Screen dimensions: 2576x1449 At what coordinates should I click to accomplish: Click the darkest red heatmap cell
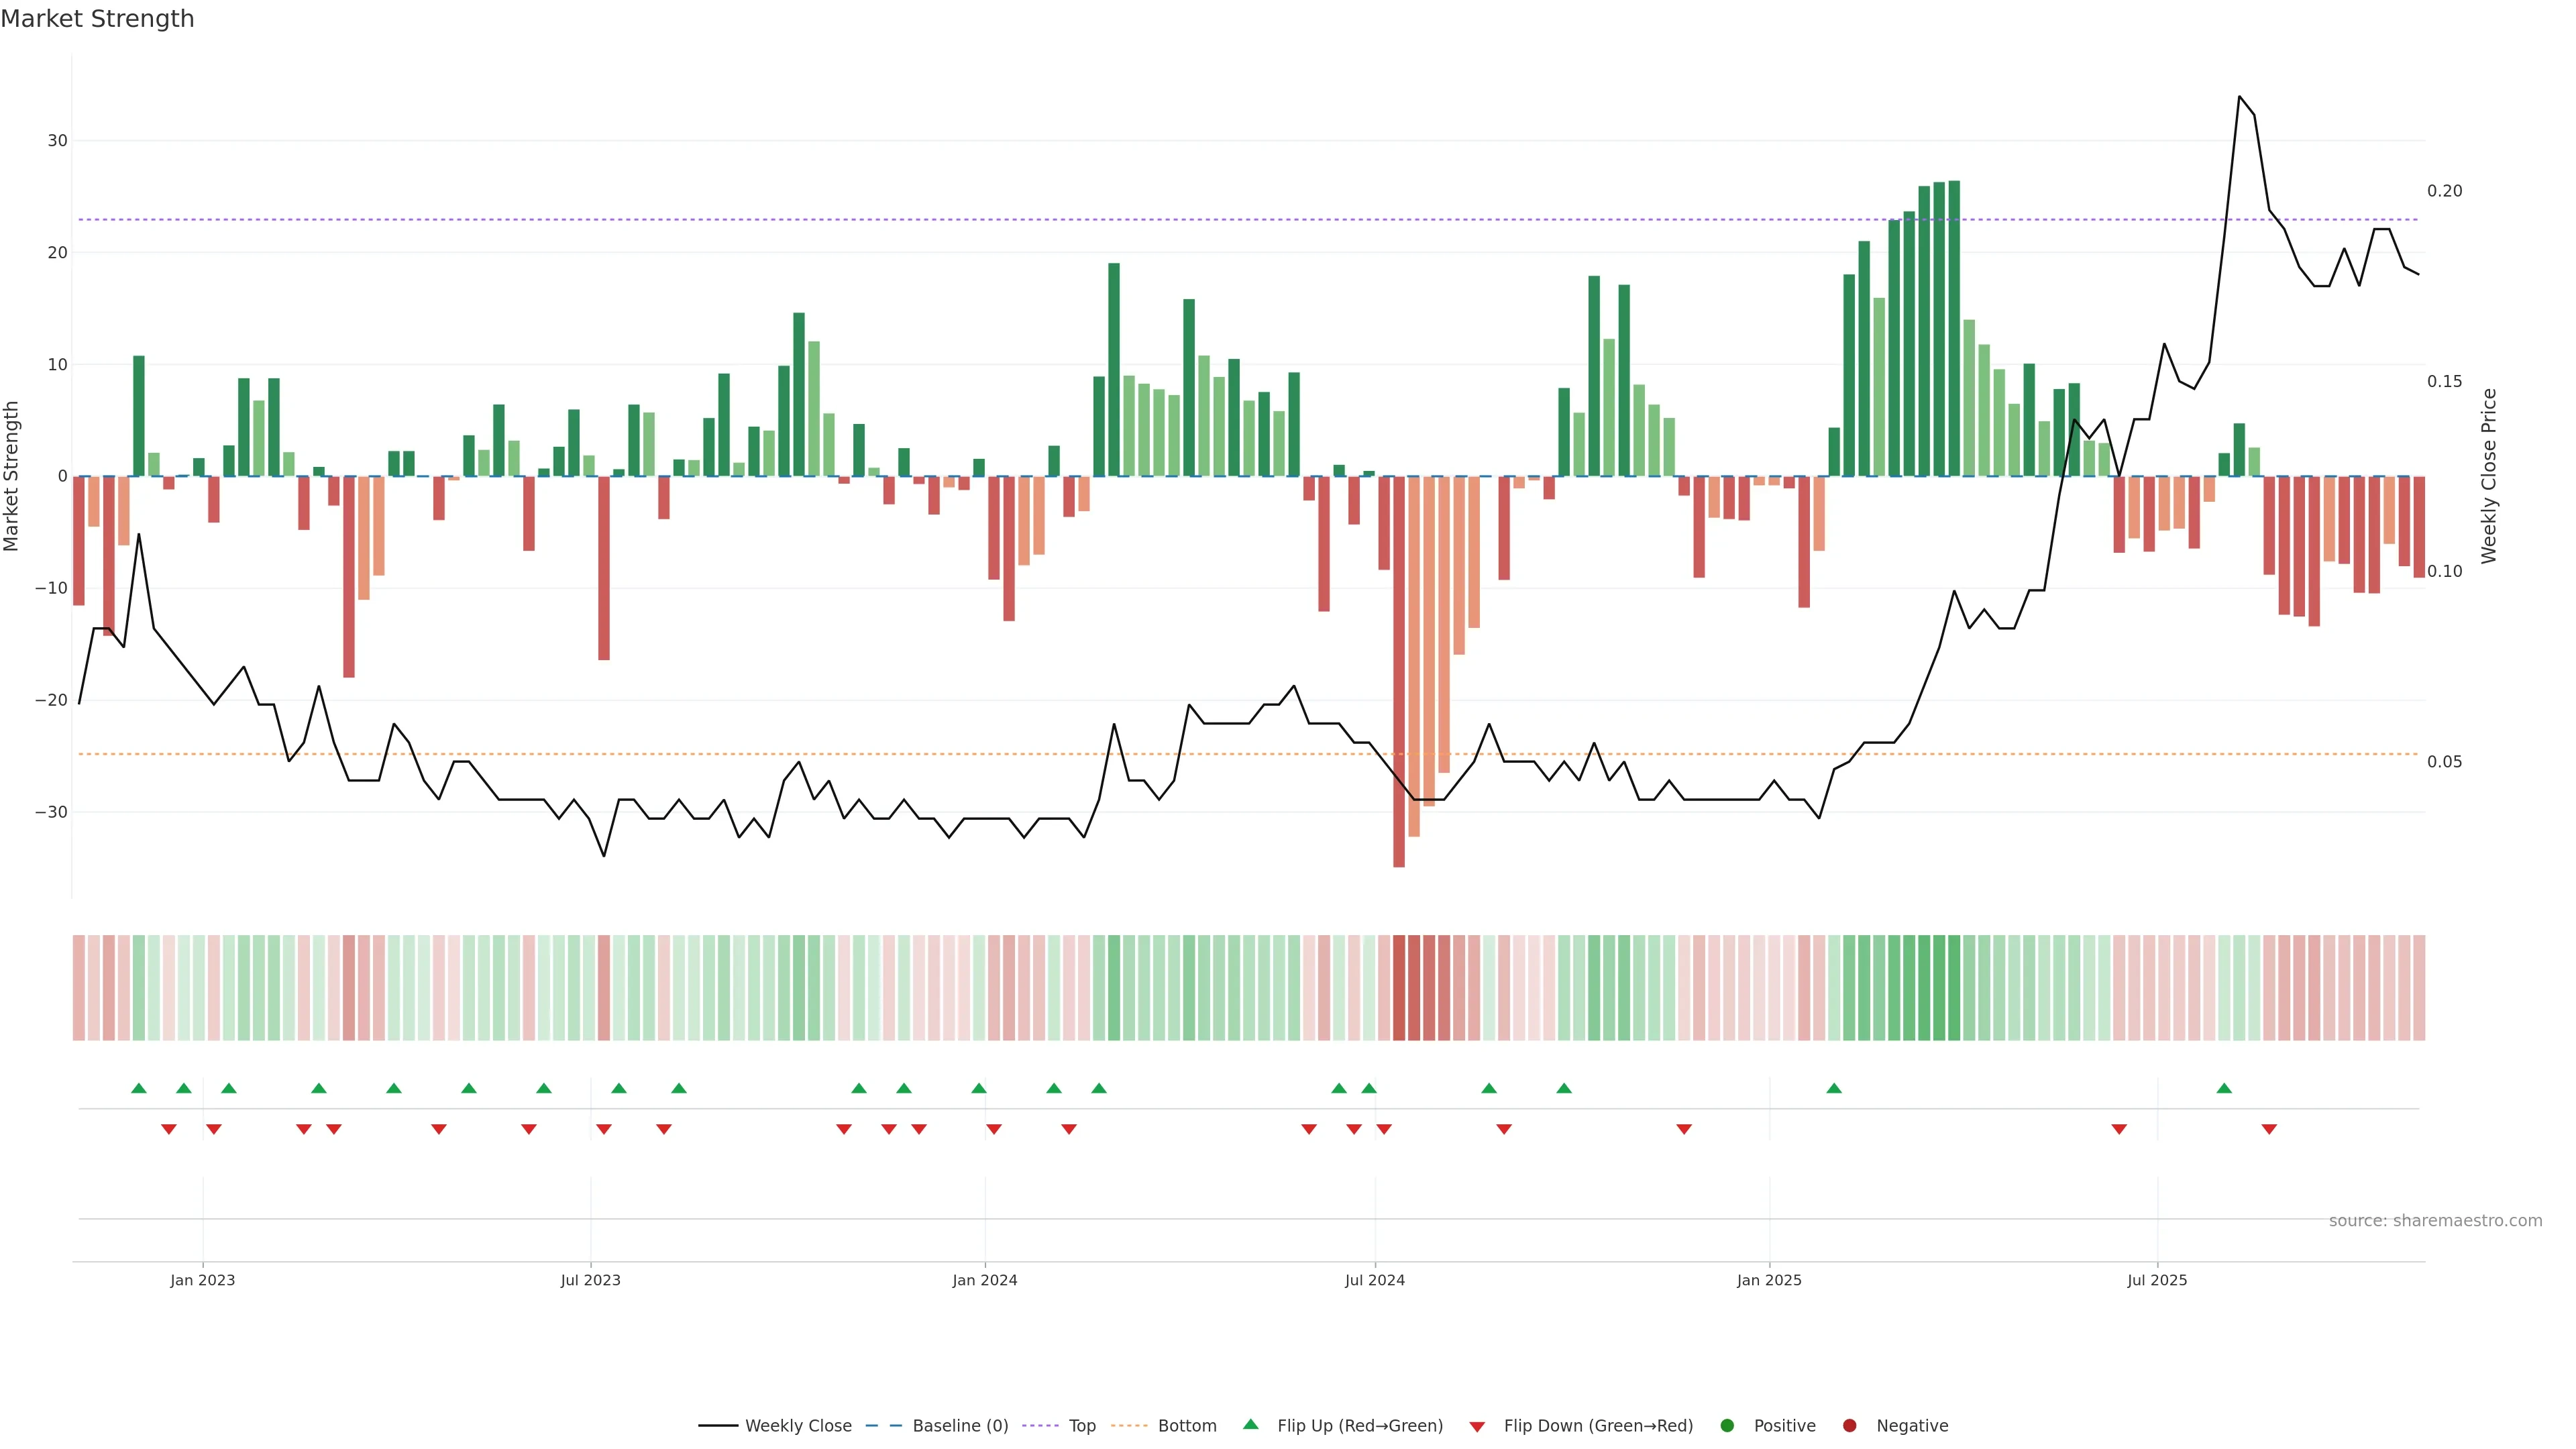pos(1399,987)
